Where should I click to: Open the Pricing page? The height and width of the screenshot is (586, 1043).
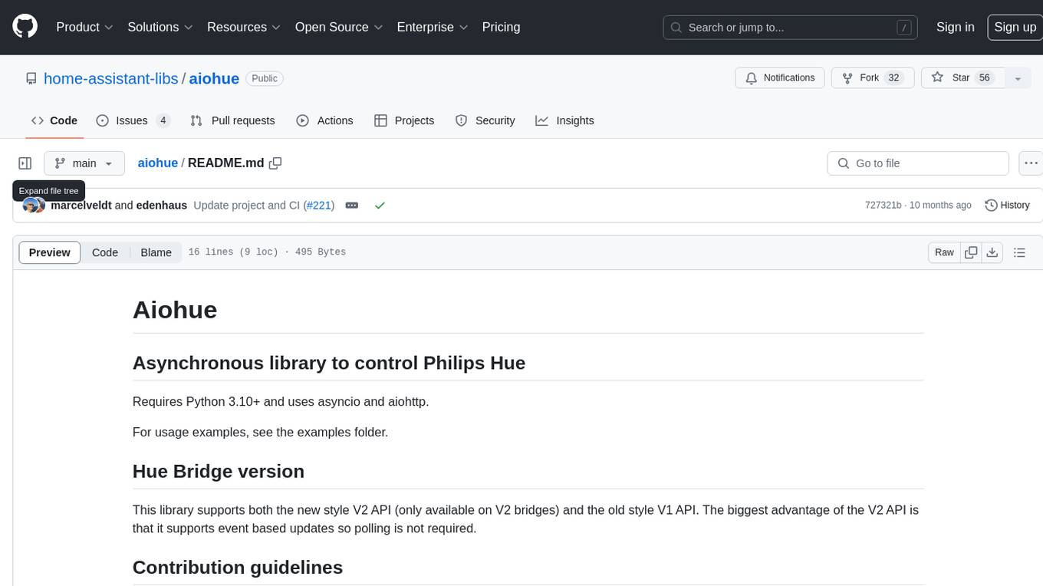[501, 27]
